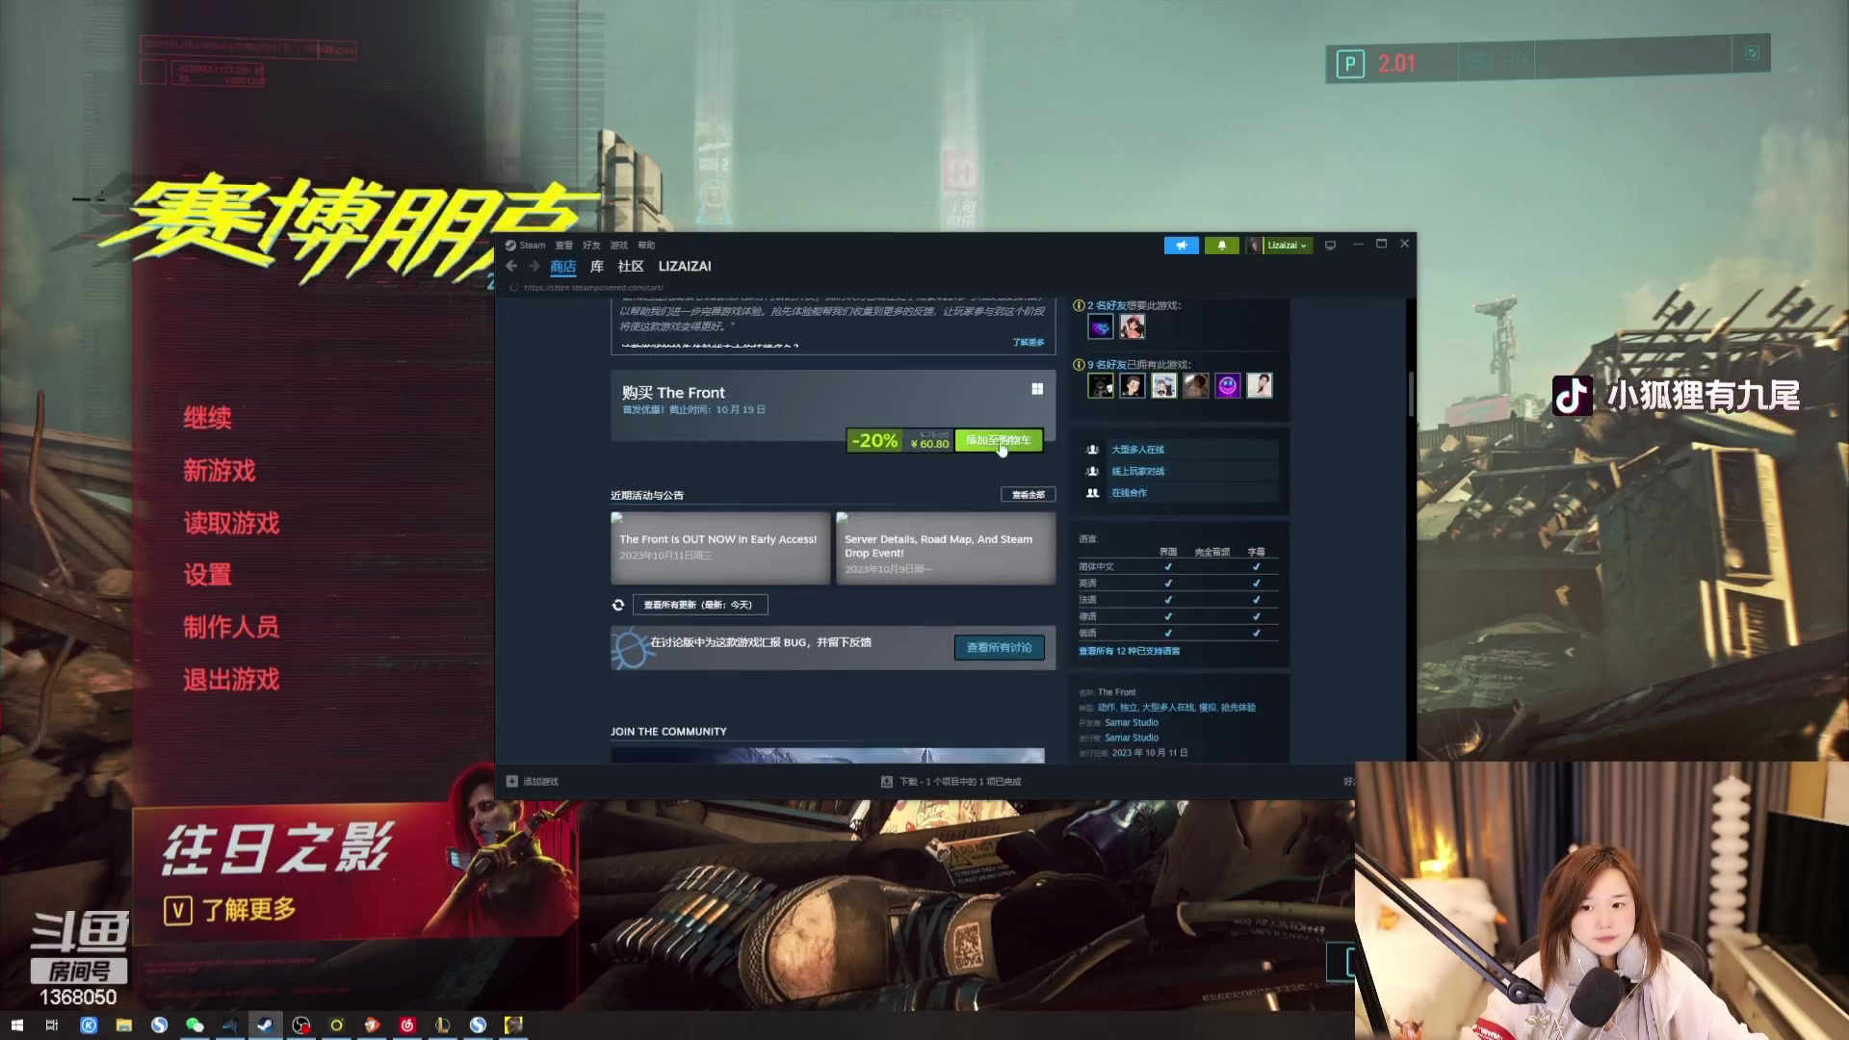This screenshot has width=1849, height=1040.
Task: Switch to the 商店 tab
Action: 563,267
